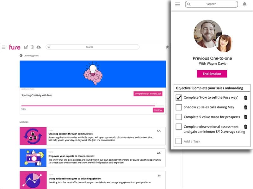Click the magnifier icon in the panel search

pyautogui.click(x=189, y=4)
